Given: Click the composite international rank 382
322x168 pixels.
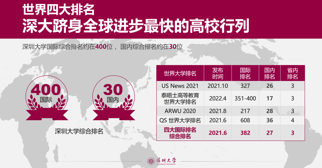Looking at the screenshot, I should (x=245, y=133).
